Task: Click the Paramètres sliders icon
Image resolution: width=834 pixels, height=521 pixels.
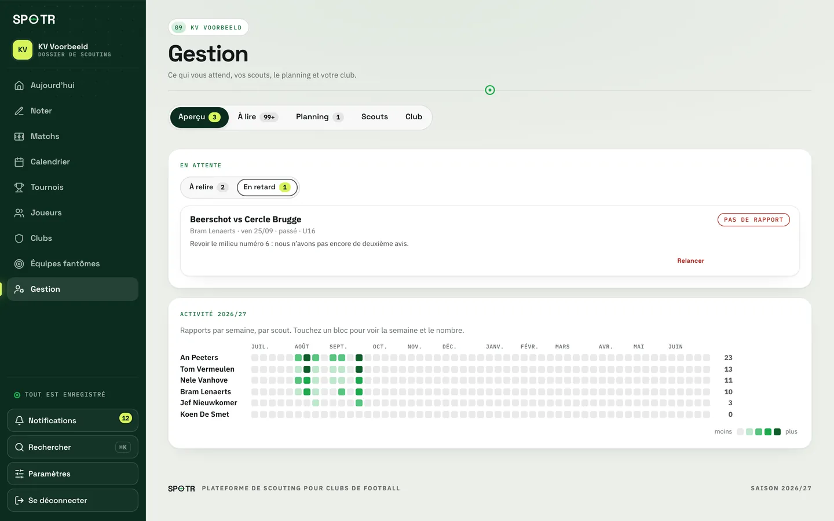Action: [19, 474]
